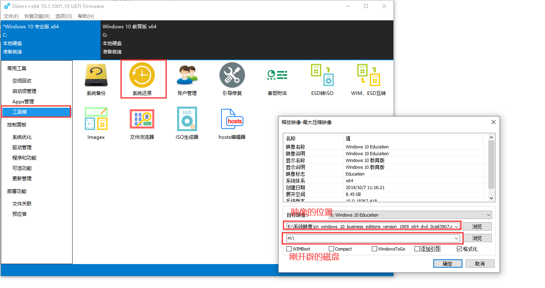Click the 映像标志 row label
The width and height of the screenshot is (545, 288).
point(296,174)
